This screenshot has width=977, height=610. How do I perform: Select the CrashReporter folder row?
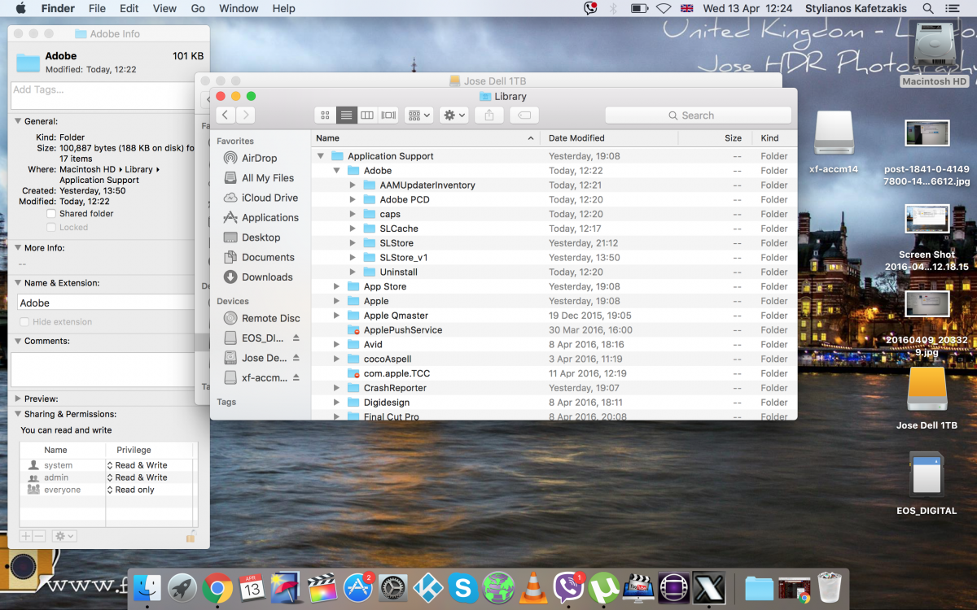554,388
